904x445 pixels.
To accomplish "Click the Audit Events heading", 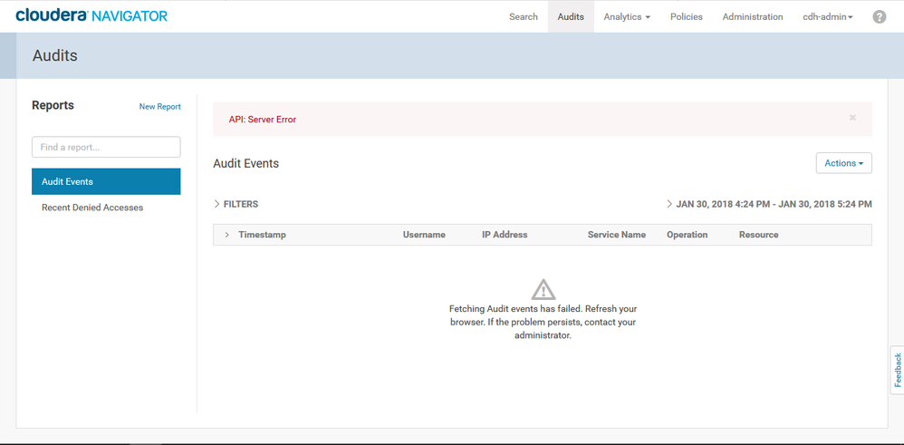I will (246, 163).
